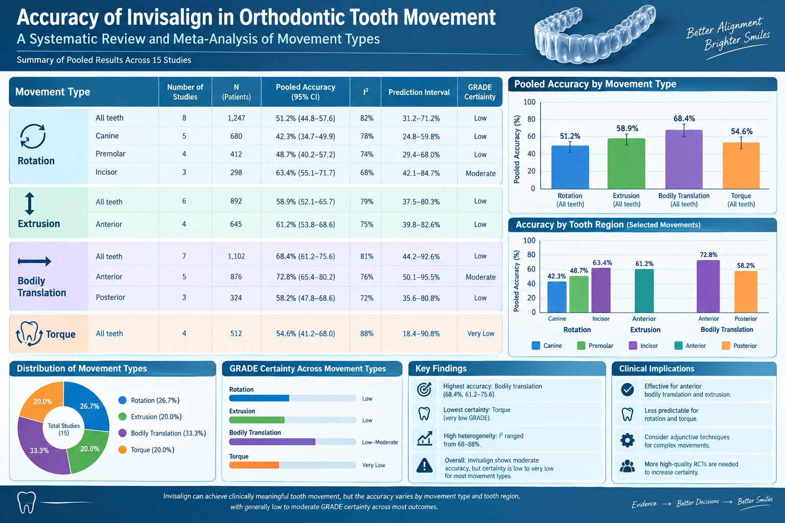Click the gear icon beside Consider adjunctive techniques

click(x=627, y=440)
